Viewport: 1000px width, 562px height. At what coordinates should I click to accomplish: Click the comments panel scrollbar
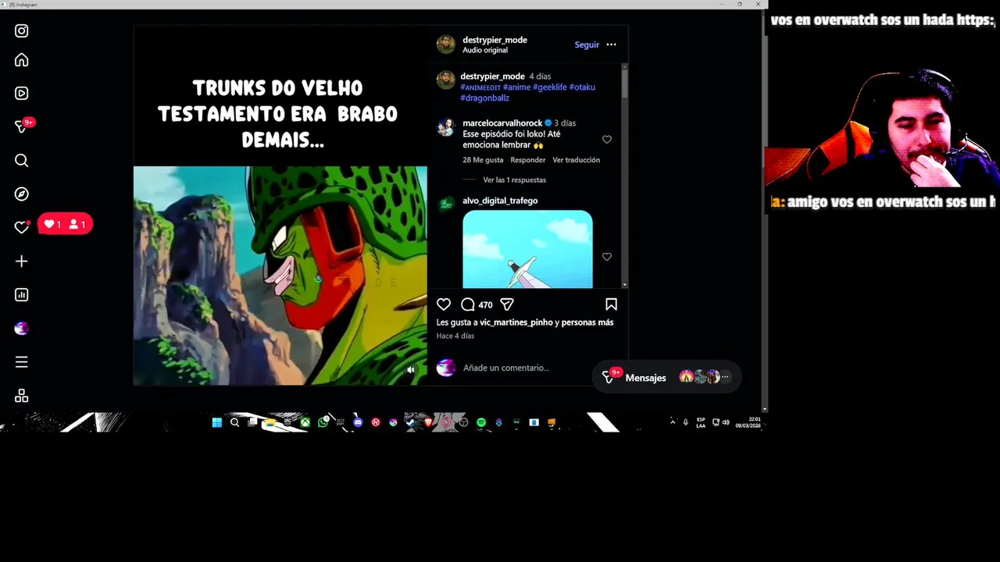tap(624, 176)
